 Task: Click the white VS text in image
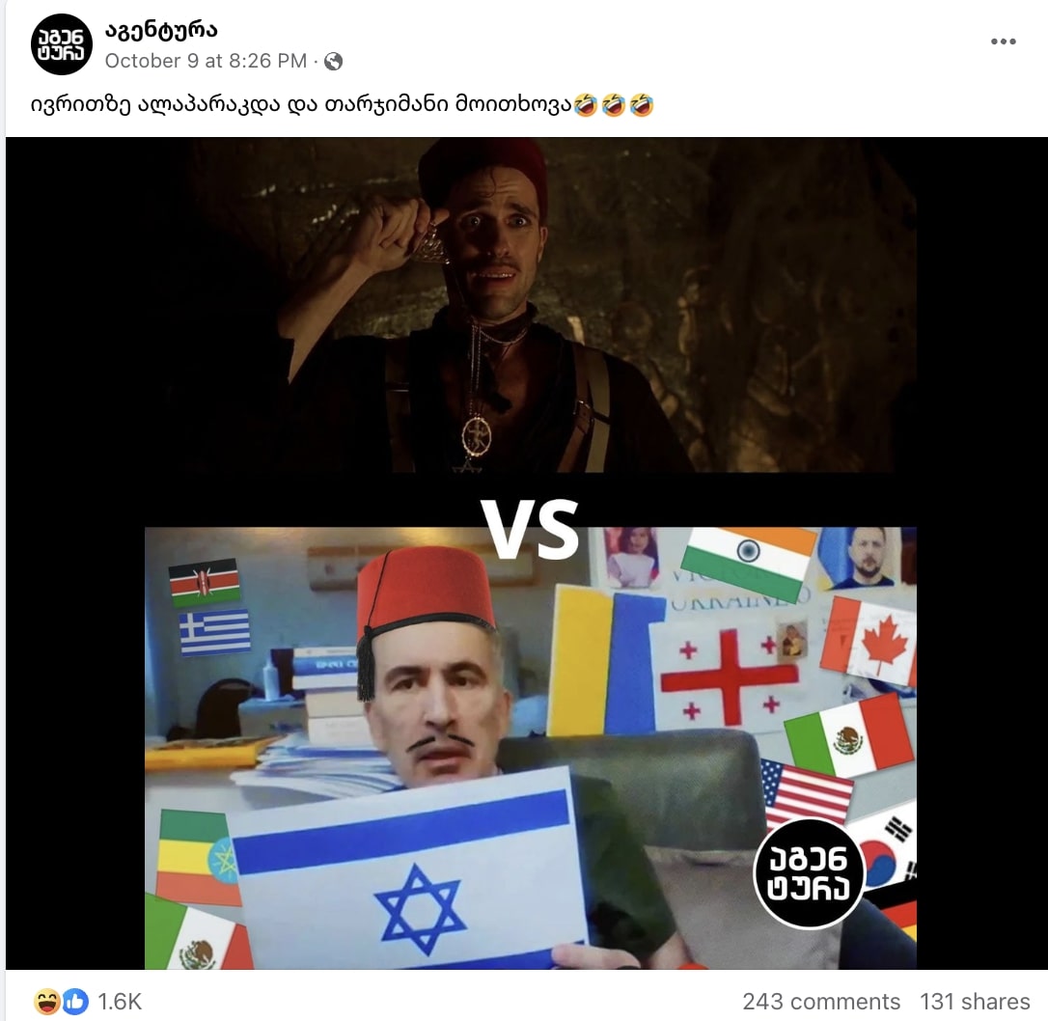click(x=530, y=529)
